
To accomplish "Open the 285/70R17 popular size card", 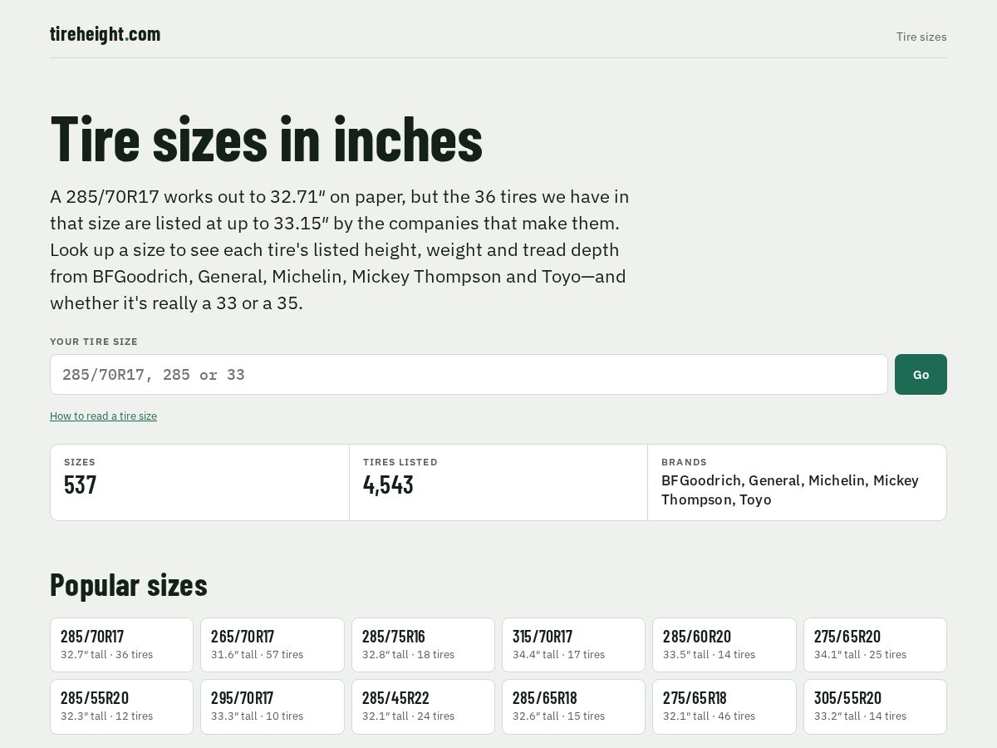I will point(121,645).
